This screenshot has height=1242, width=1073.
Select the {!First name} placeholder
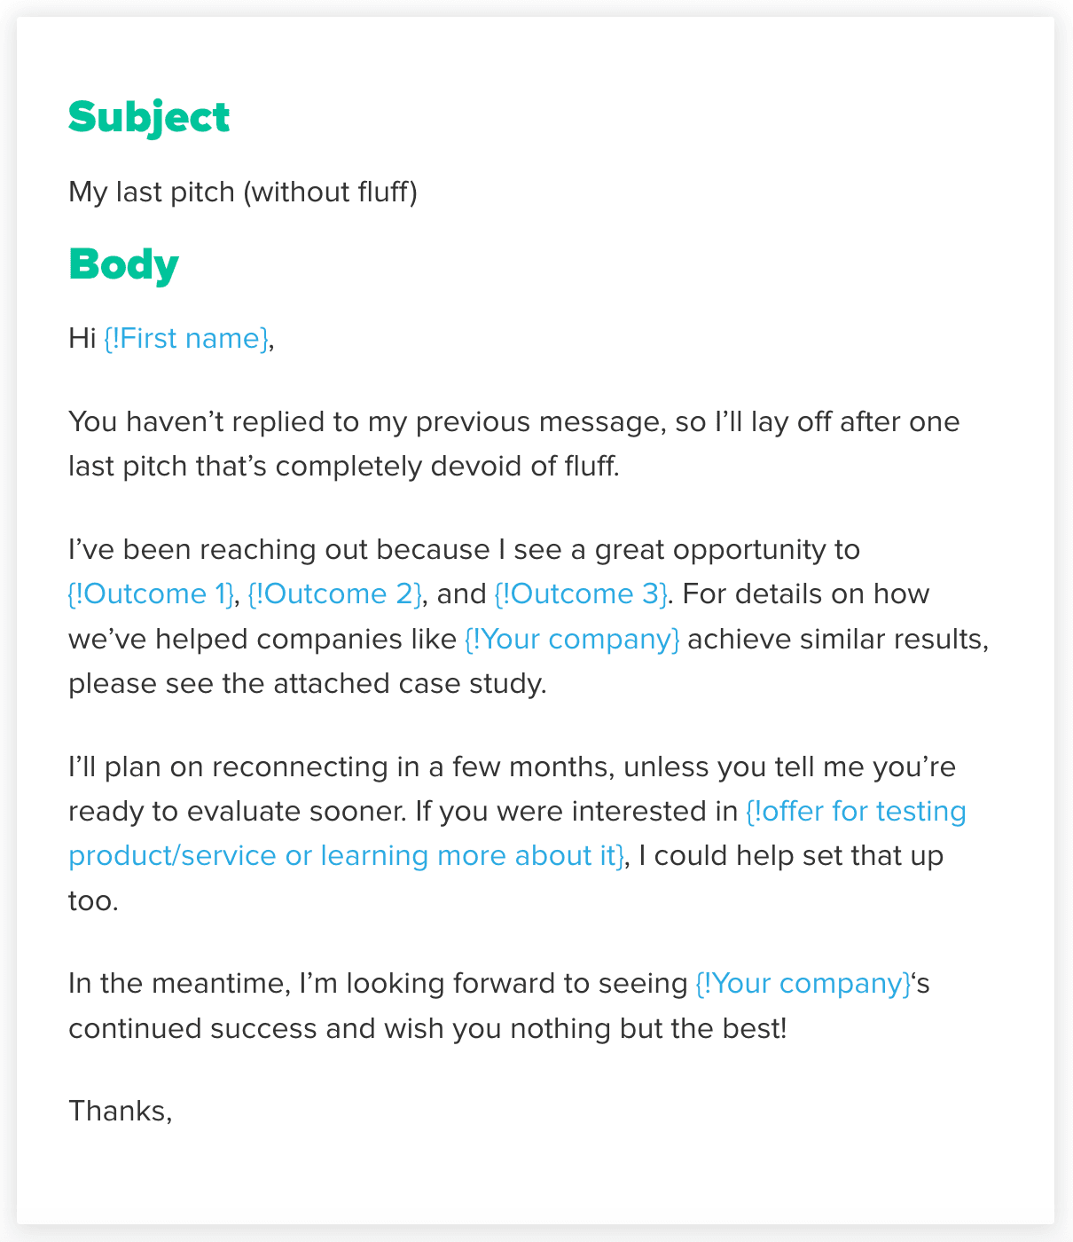point(186,339)
